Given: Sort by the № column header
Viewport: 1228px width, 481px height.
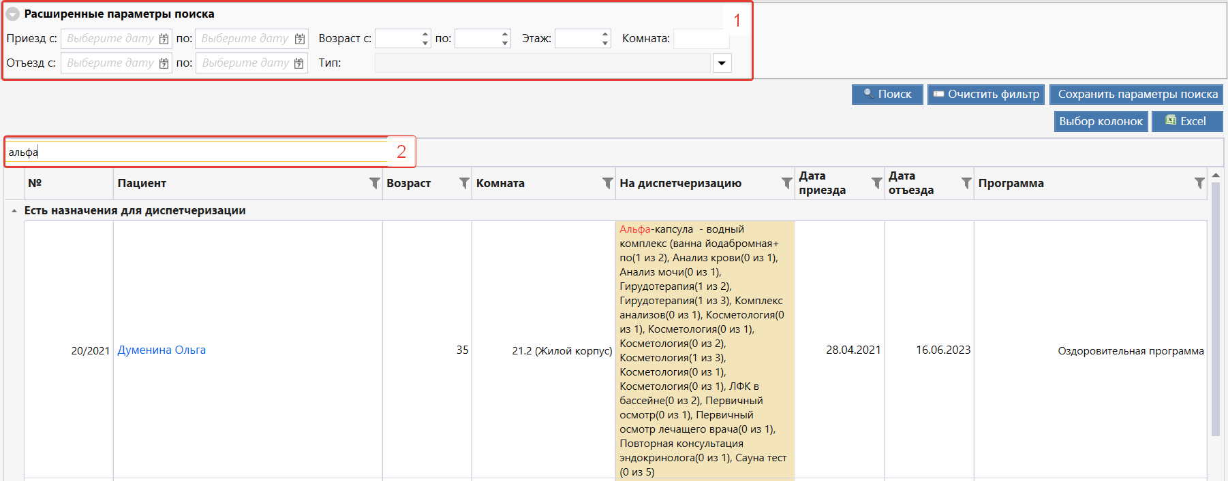Looking at the screenshot, I should (x=35, y=183).
